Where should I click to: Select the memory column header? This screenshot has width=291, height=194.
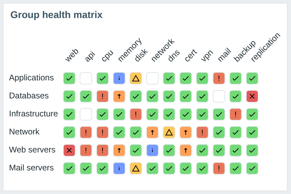(x=130, y=50)
